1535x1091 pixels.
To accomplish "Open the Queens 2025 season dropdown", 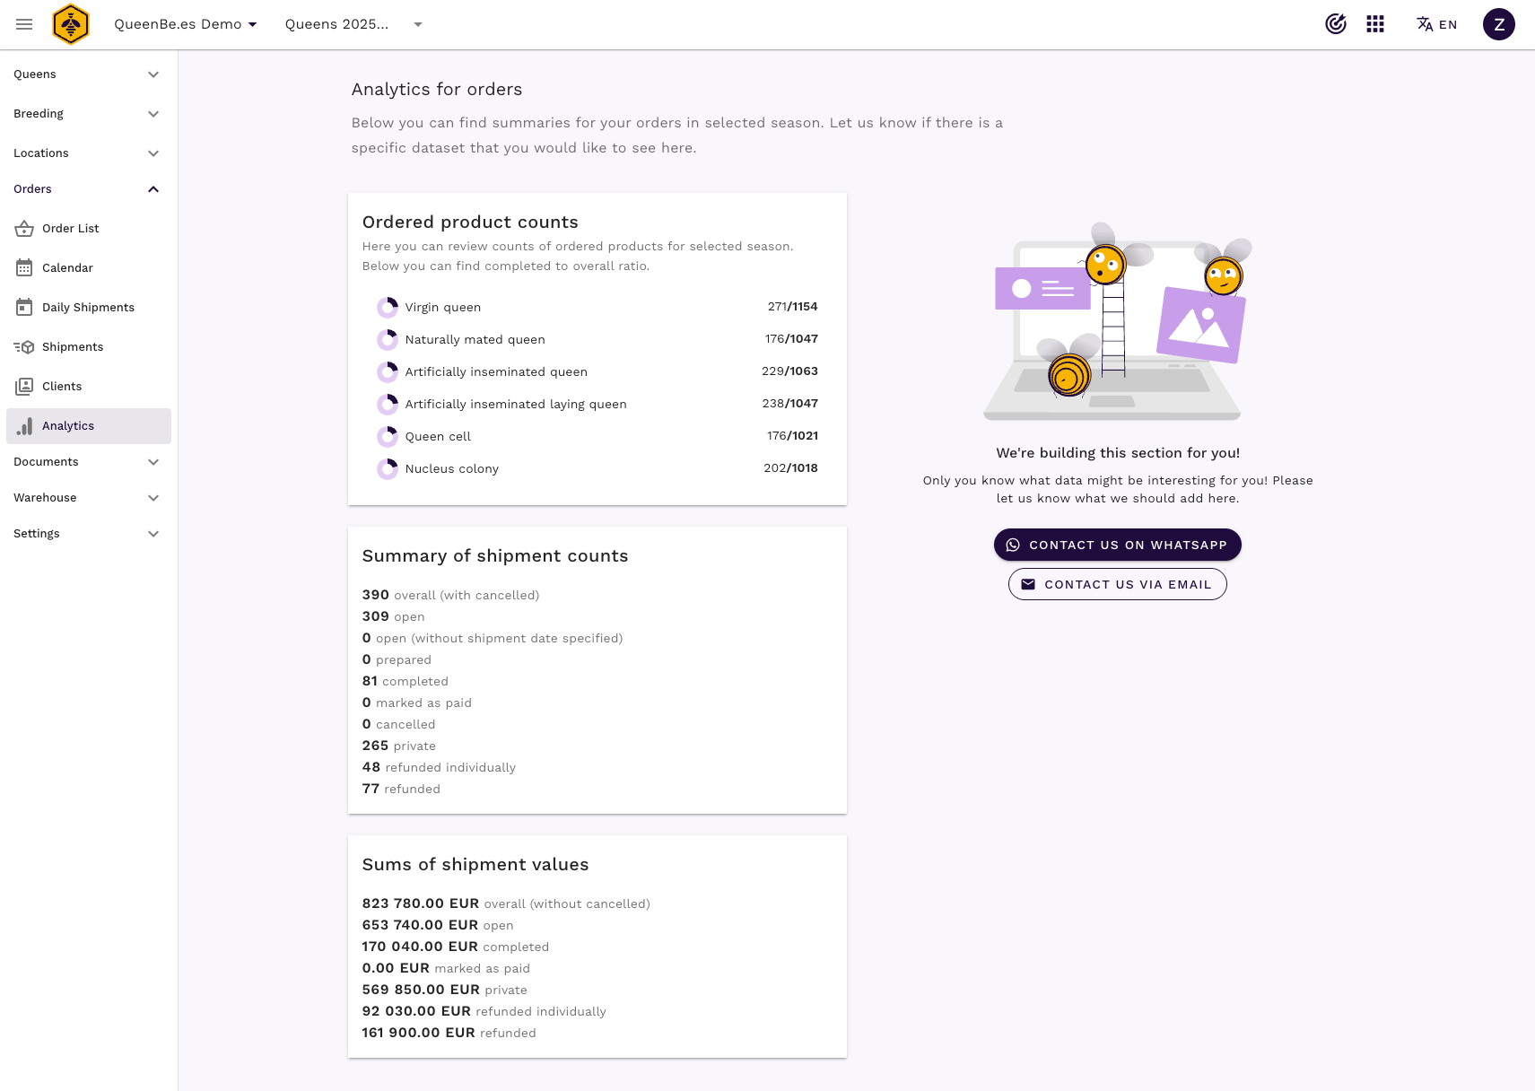I will [x=353, y=24].
